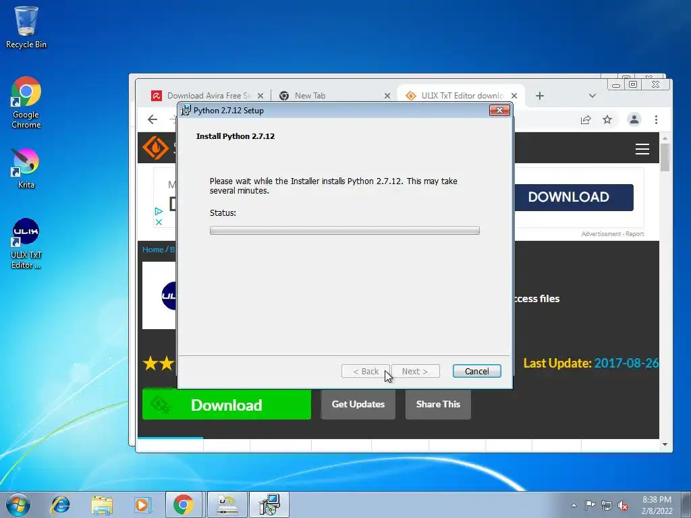Screen dimensions: 691x518
Task: Click the Chrome page scrollbar thumb
Action: pyautogui.click(x=665, y=157)
